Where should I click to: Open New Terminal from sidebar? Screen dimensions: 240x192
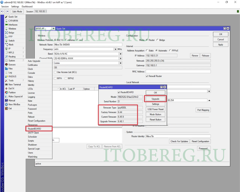14,85
